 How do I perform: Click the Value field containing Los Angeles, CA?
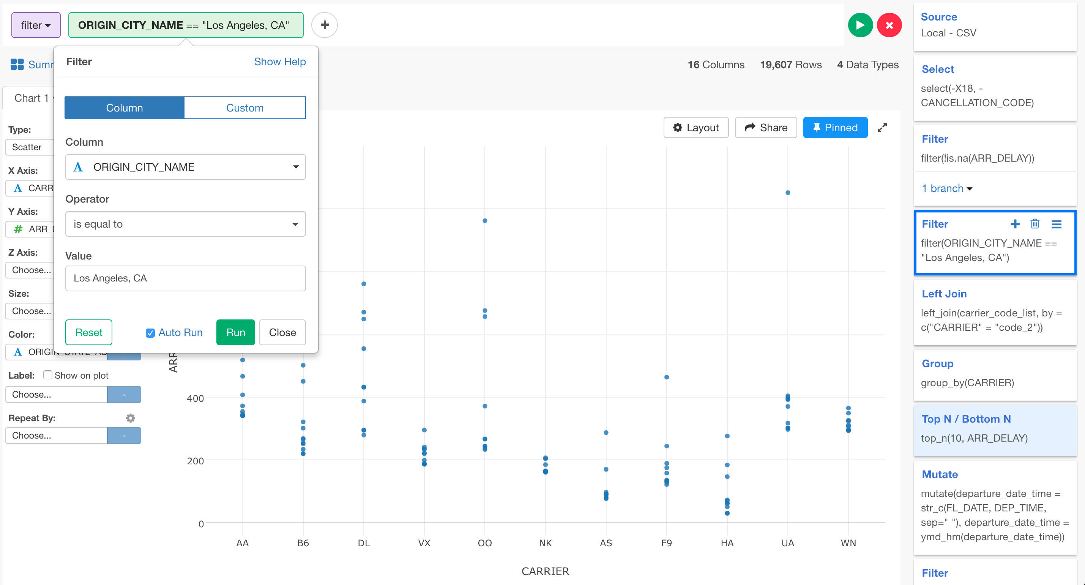pyautogui.click(x=185, y=278)
